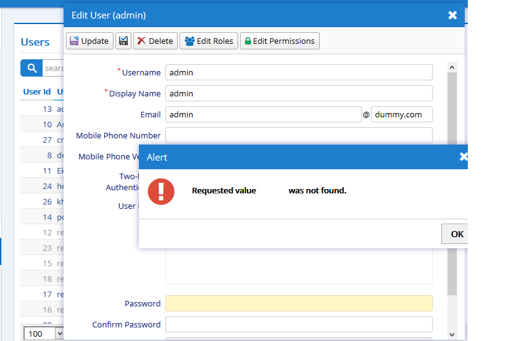Click the yellow Password field
This screenshot has width=524, height=341.
(x=299, y=303)
